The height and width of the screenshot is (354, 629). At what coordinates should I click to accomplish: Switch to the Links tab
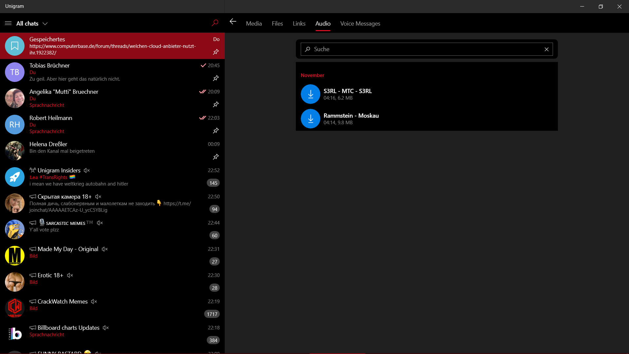click(x=299, y=24)
